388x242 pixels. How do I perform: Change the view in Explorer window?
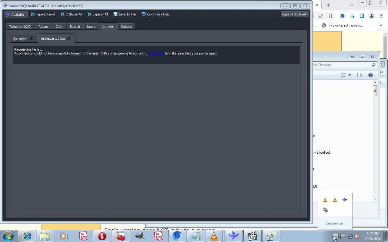pyautogui.click(x=343, y=75)
